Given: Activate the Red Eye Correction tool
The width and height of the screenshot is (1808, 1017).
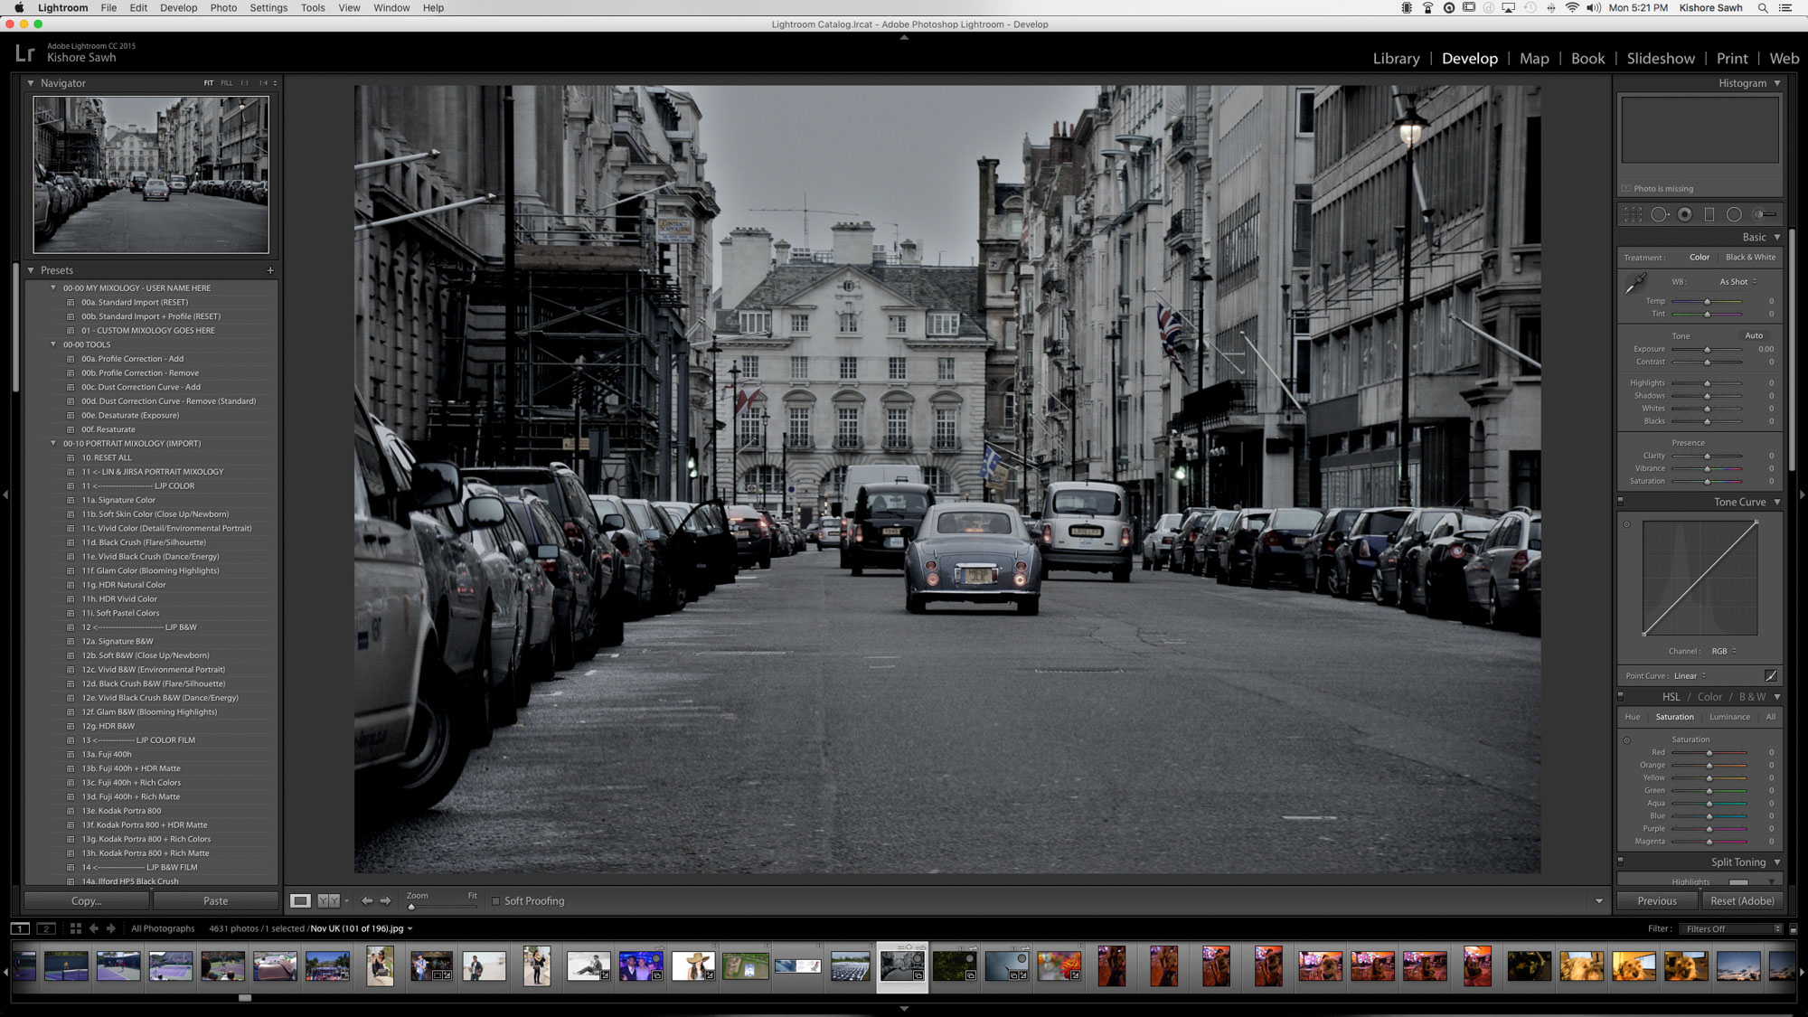Looking at the screenshot, I should tap(1684, 214).
